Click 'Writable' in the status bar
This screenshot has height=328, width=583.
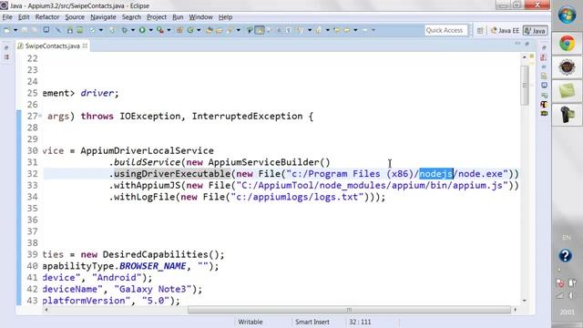click(x=251, y=322)
